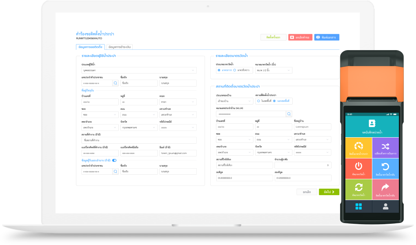Tap the contact book icon on the handheld

[x=372, y=123]
